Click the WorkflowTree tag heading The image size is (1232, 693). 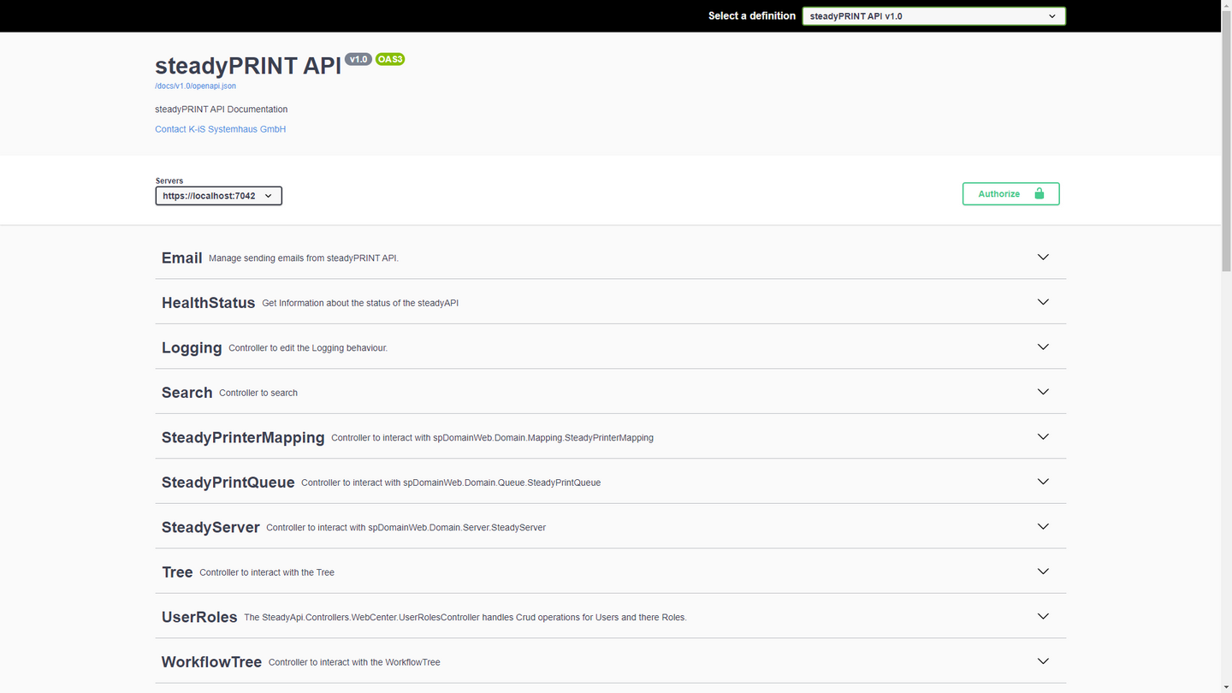tap(211, 662)
